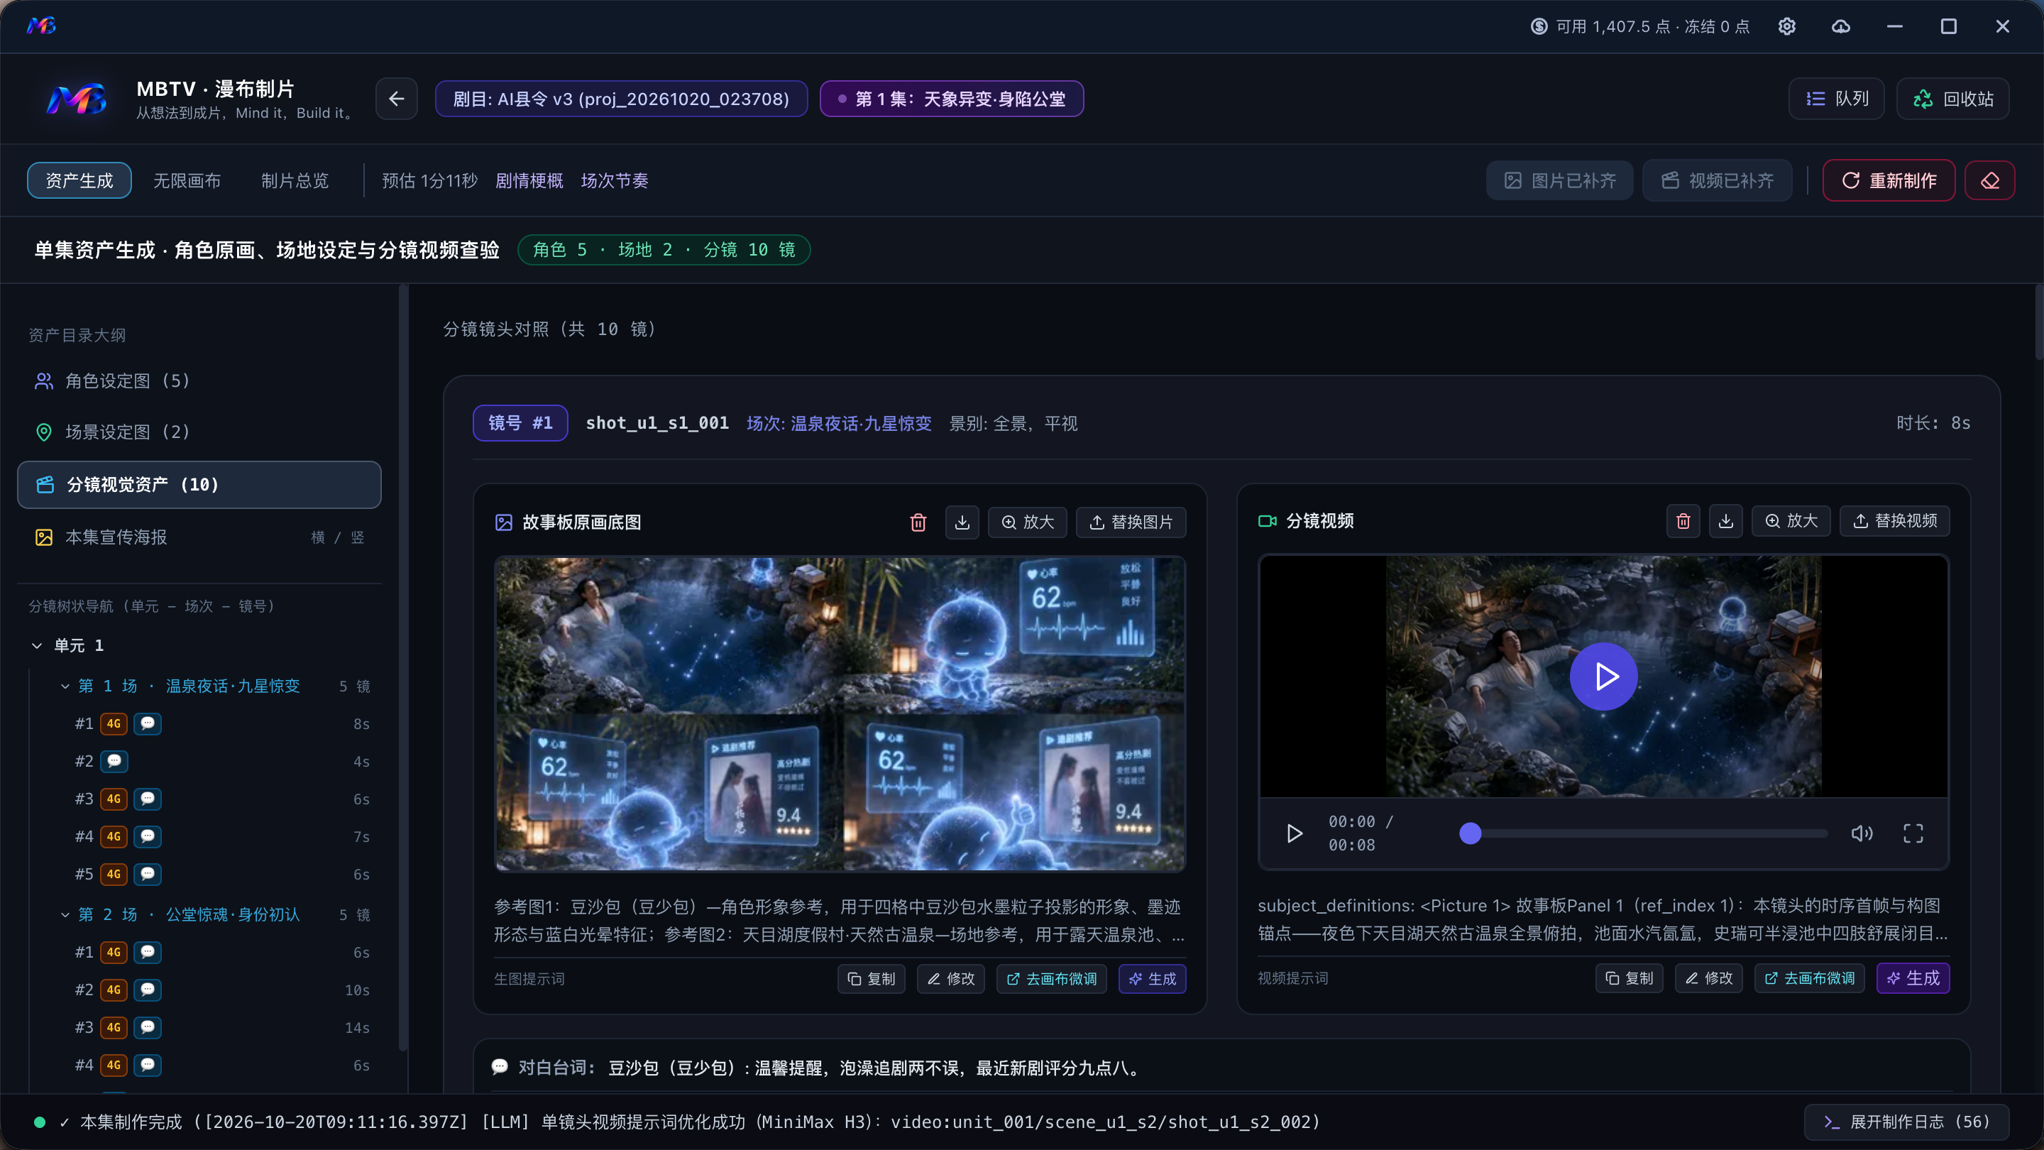Play the video using the large center button
Screen dimensions: 2044x1150
click(x=1604, y=677)
